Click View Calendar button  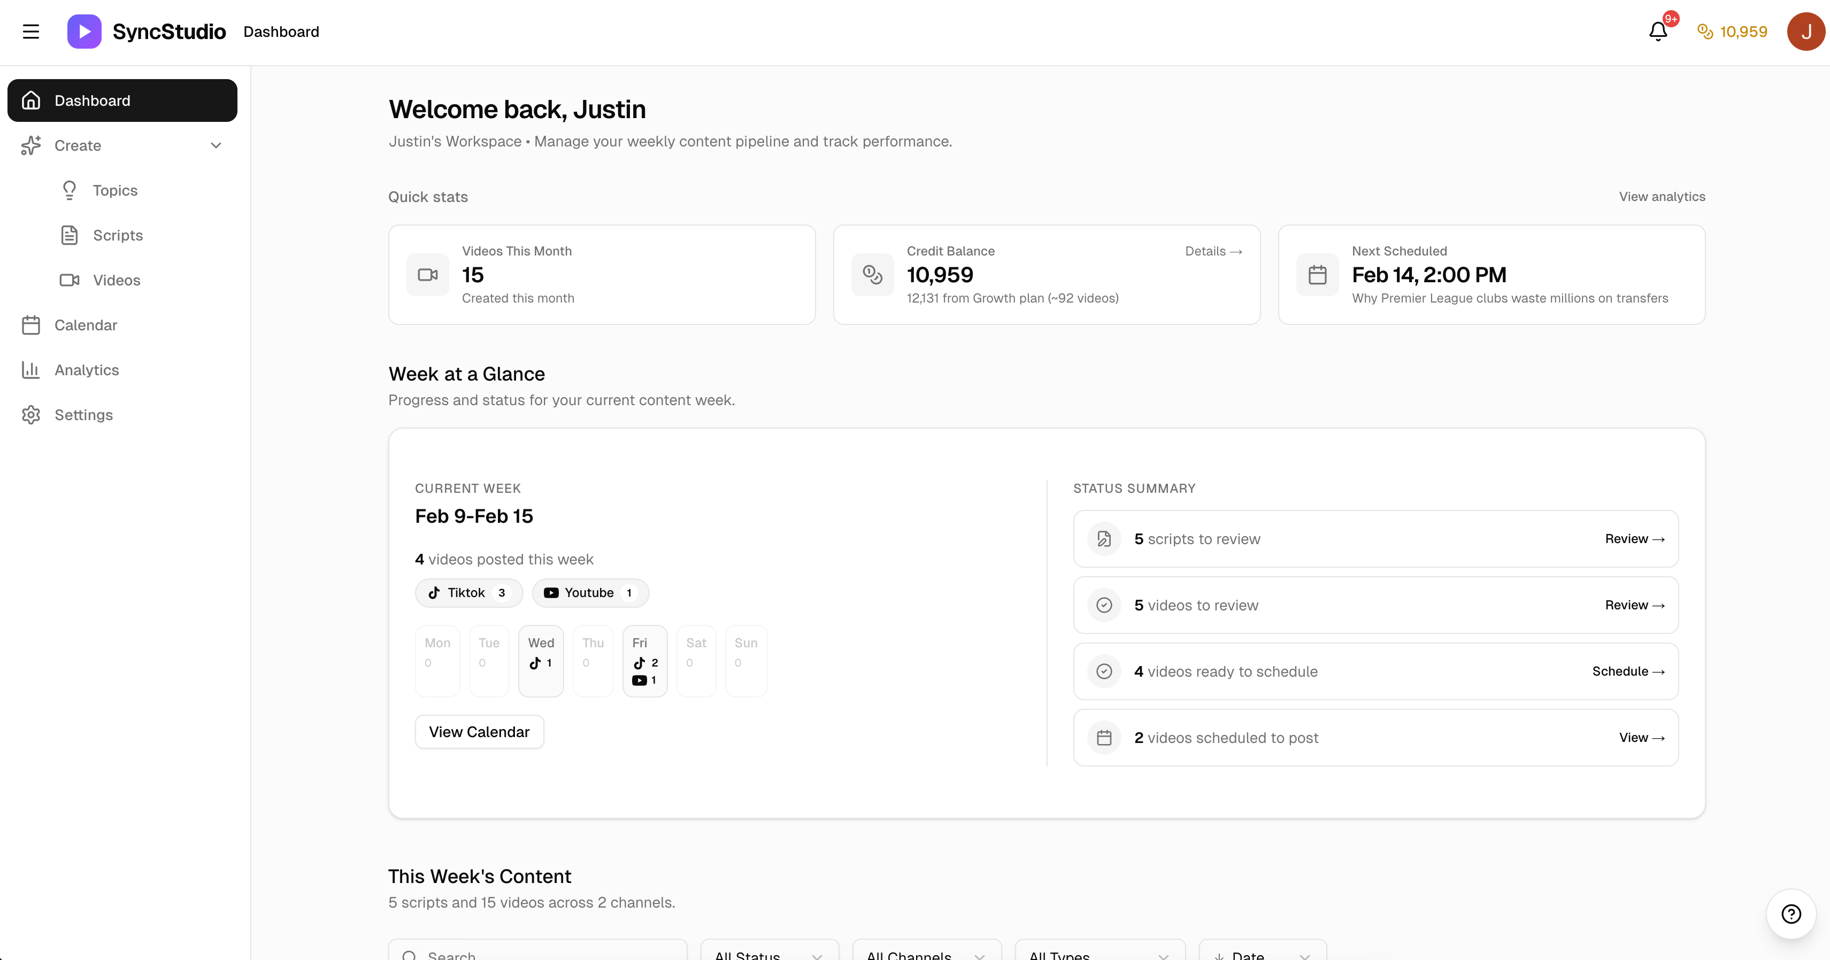pos(479,731)
